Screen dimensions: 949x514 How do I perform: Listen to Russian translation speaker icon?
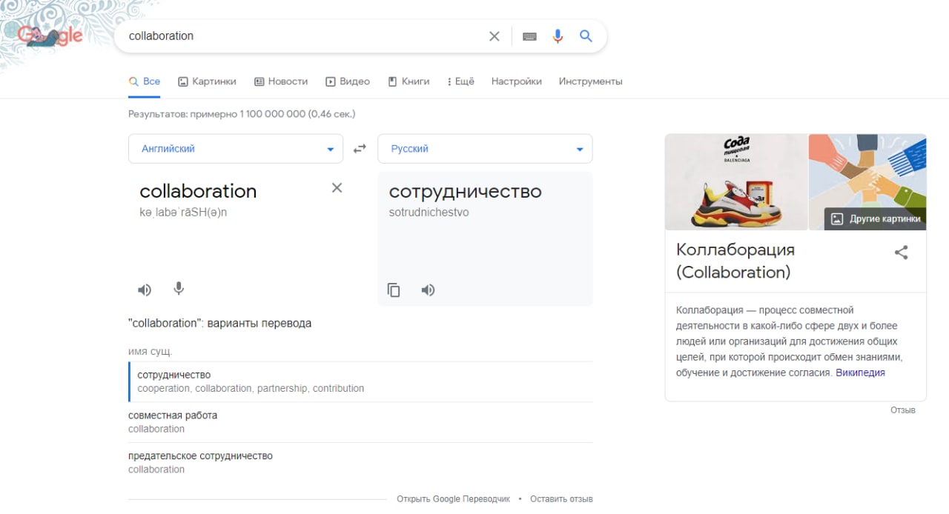tap(428, 290)
